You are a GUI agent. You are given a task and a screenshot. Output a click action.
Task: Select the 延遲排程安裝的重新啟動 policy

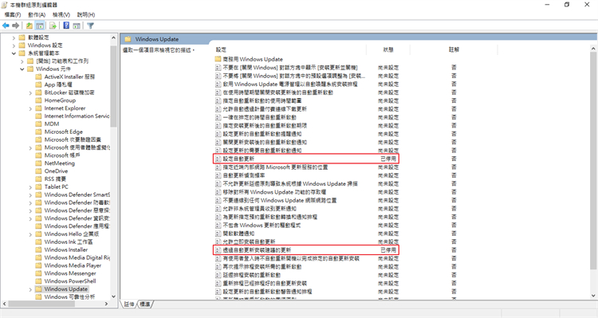[x=252, y=275]
